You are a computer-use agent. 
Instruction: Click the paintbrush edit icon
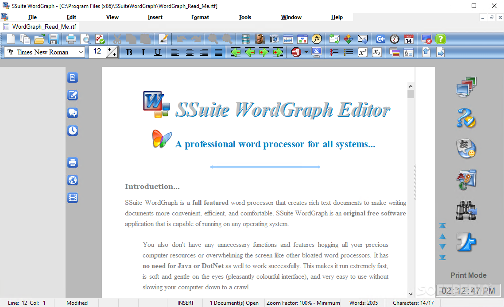point(163,39)
